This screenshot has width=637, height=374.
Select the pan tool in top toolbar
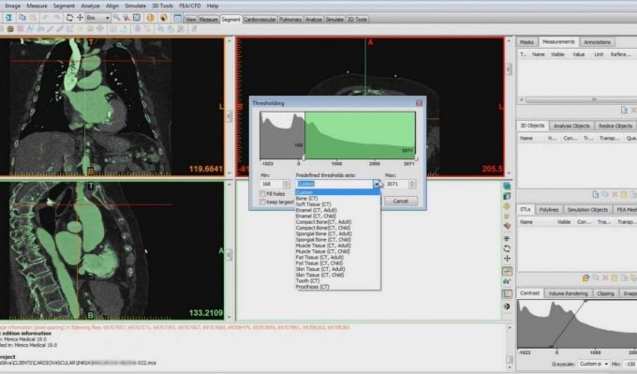tap(80, 18)
